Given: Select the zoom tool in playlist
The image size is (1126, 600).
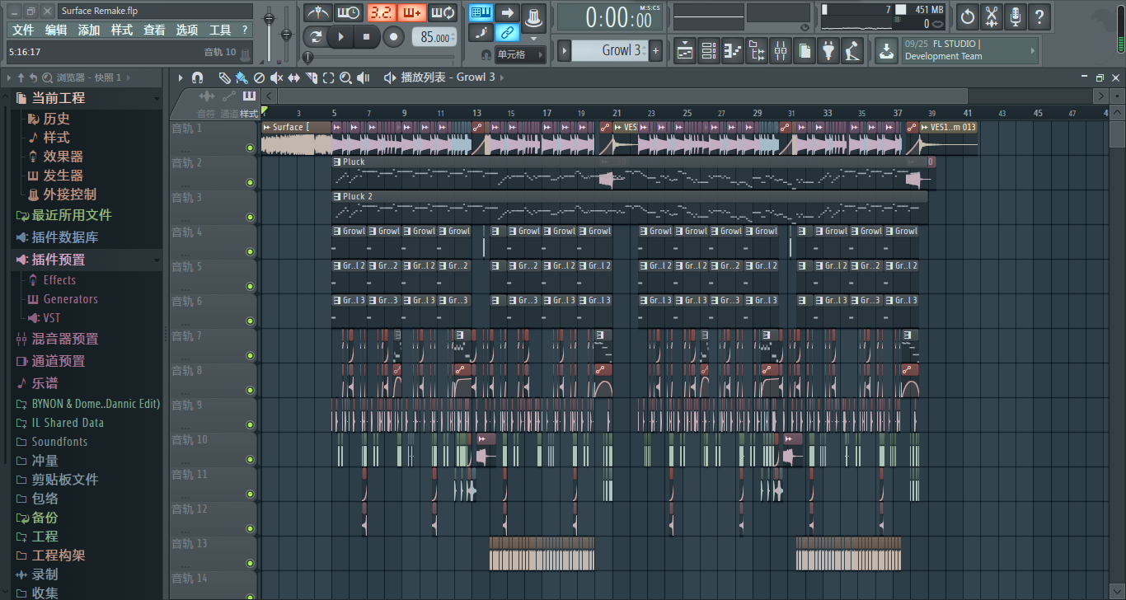Looking at the screenshot, I should tap(345, 77).
